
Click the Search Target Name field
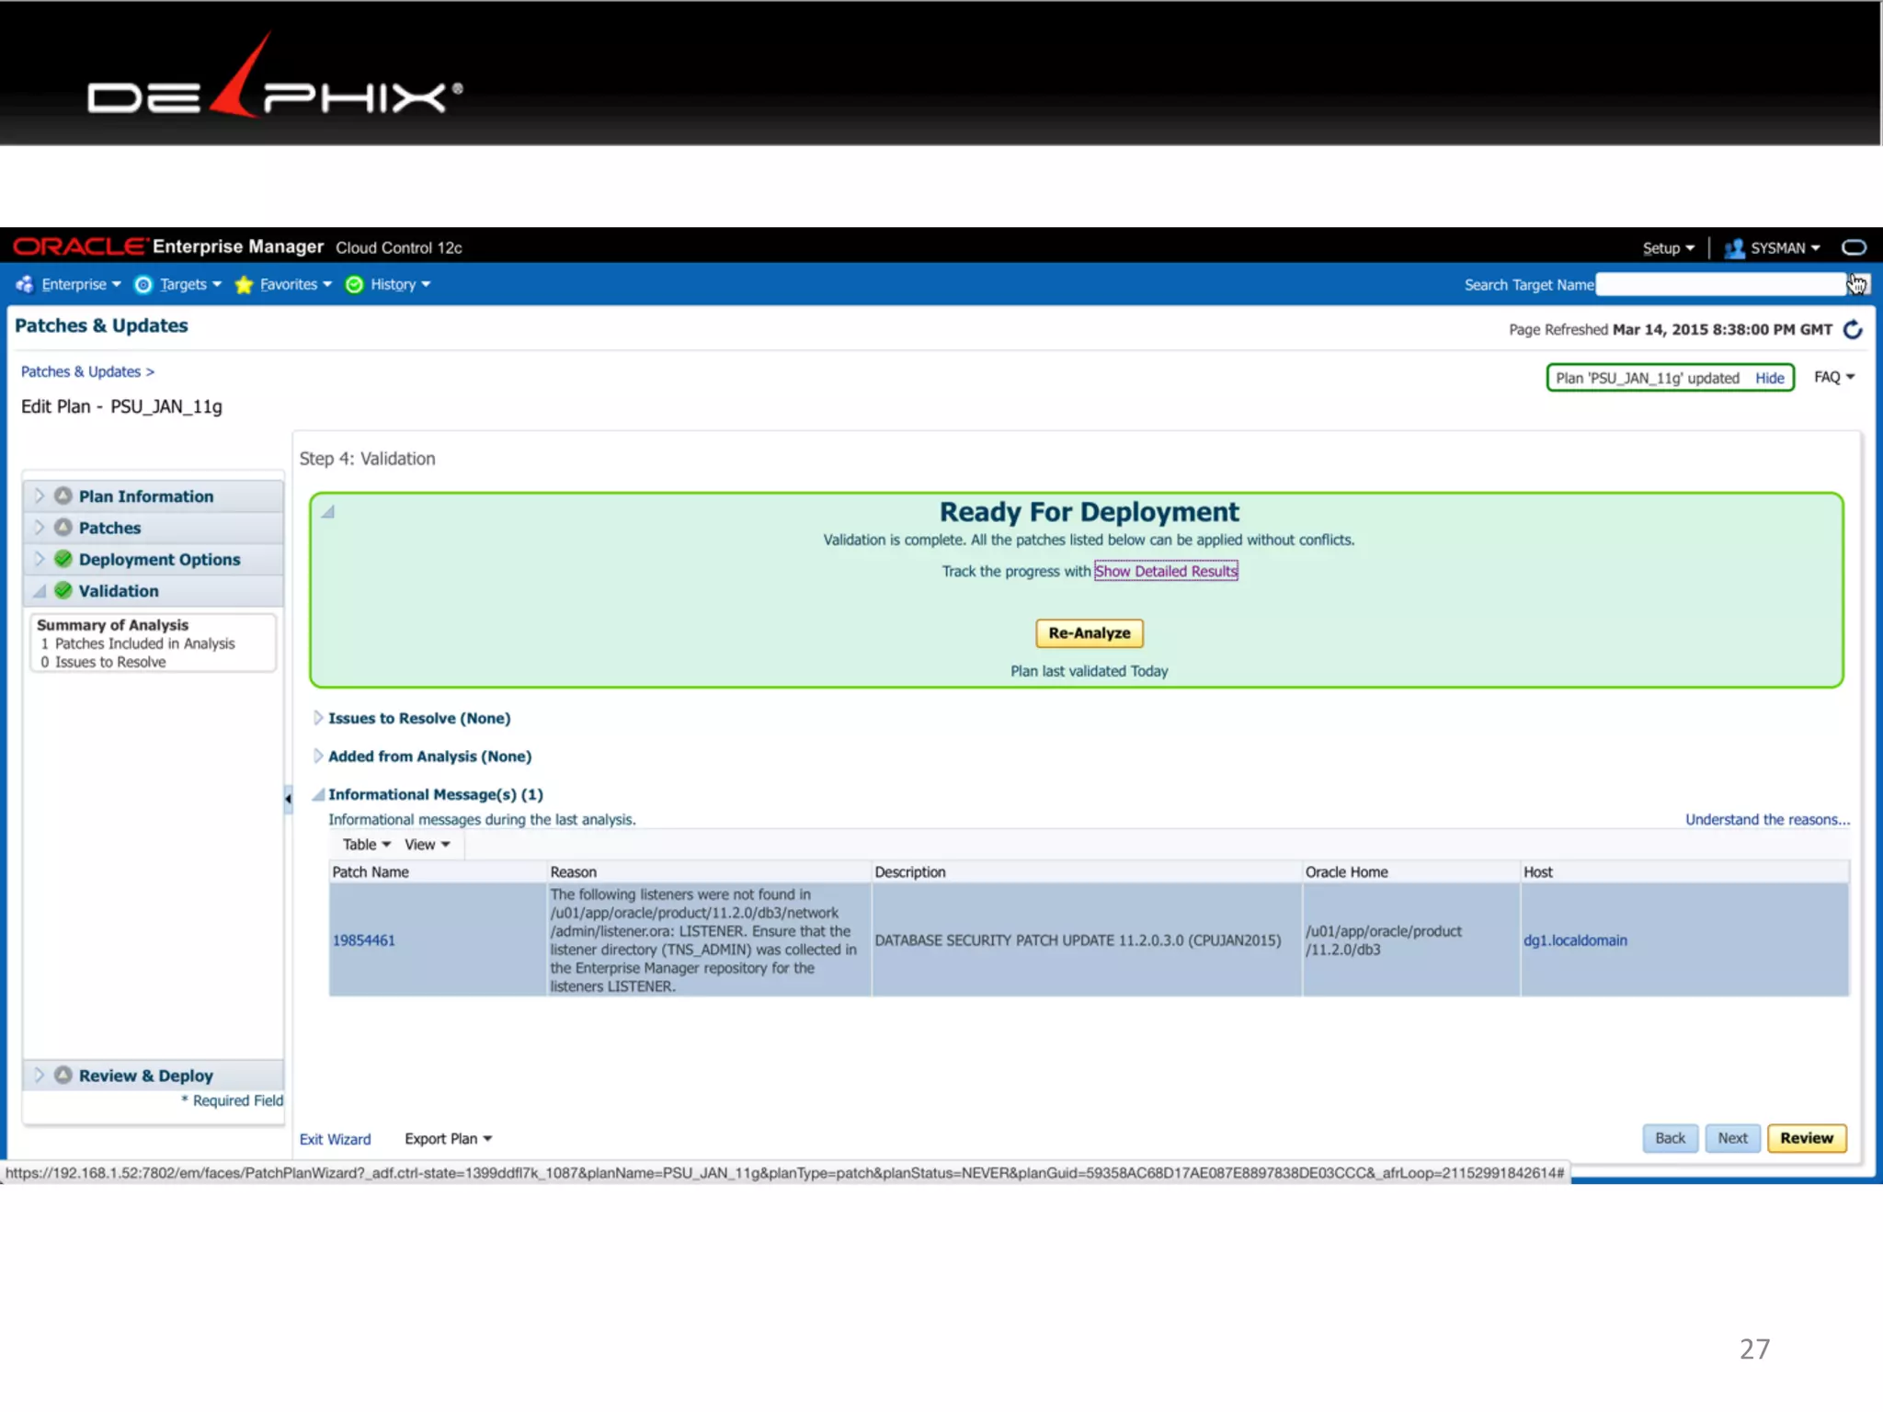[x=1719, y=285]
